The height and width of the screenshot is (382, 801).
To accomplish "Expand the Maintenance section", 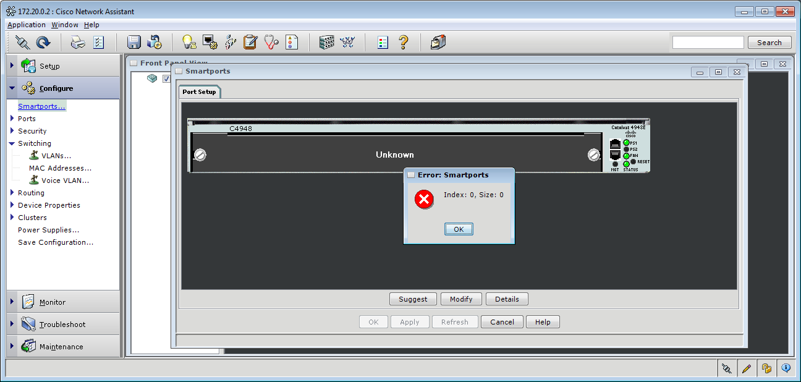I will point(12,346).
